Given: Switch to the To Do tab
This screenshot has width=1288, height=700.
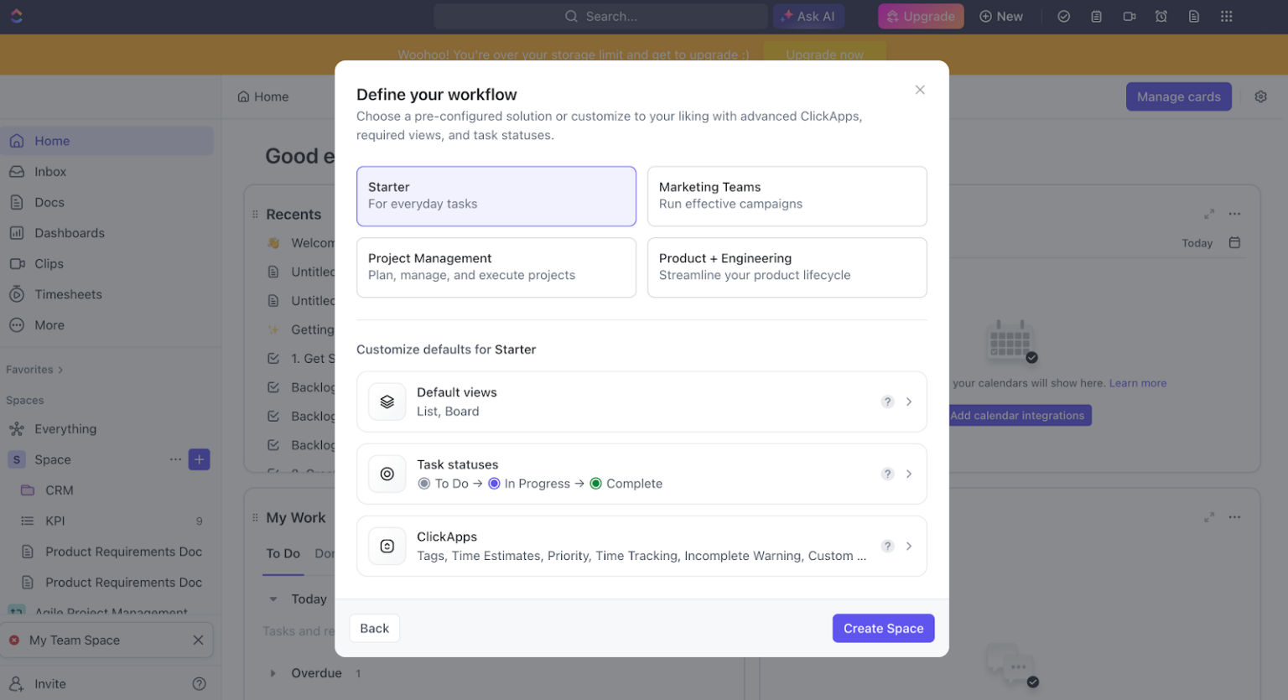Looking at the screenshot, I should (283, 554).
